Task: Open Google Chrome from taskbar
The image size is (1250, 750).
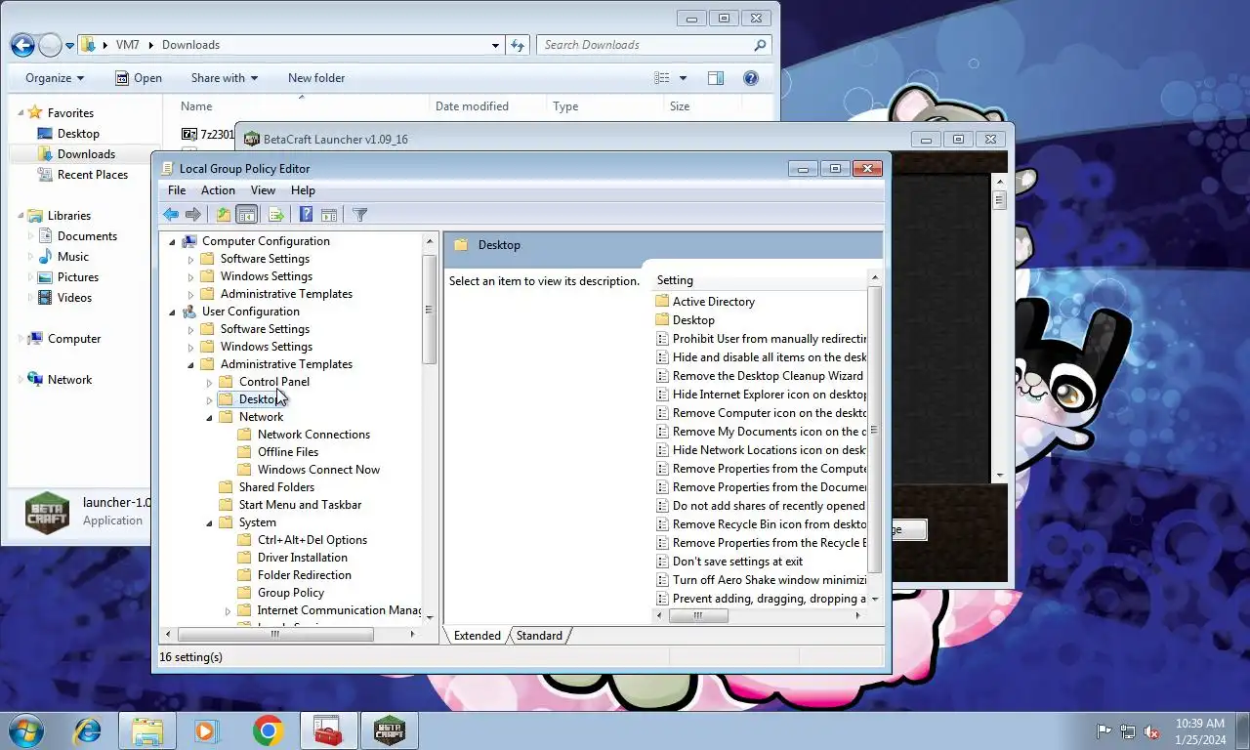Action: 268,730
